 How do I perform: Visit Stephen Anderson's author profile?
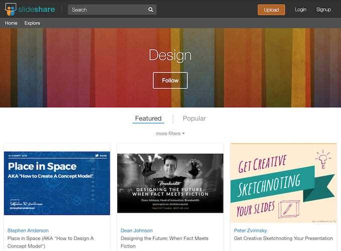[28, 230]
